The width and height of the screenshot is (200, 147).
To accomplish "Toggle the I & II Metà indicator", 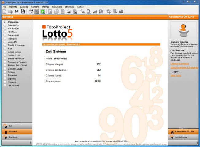I will click(5, 32).
